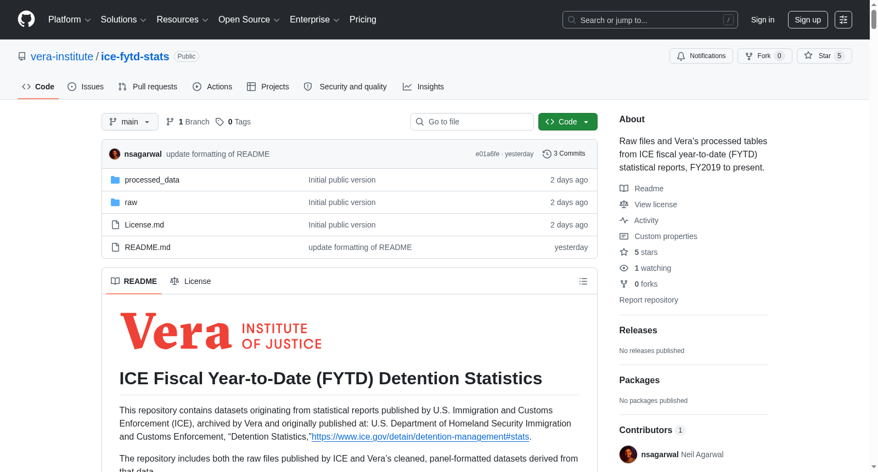Viewport: 878px width, 472px height.
Task: Click the commit history clock icon
Action: coord(547,154)
